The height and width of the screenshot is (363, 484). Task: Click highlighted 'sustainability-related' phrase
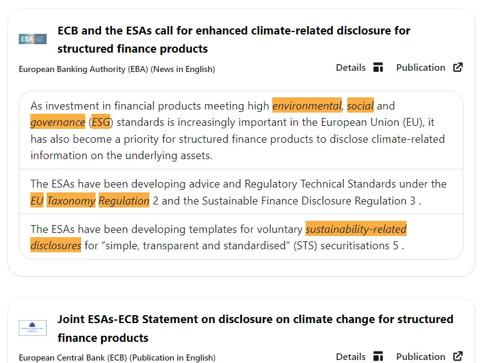click(x=356, y=229)
